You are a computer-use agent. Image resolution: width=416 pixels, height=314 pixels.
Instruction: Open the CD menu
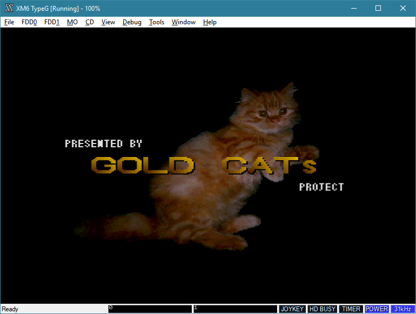[90, 22]
